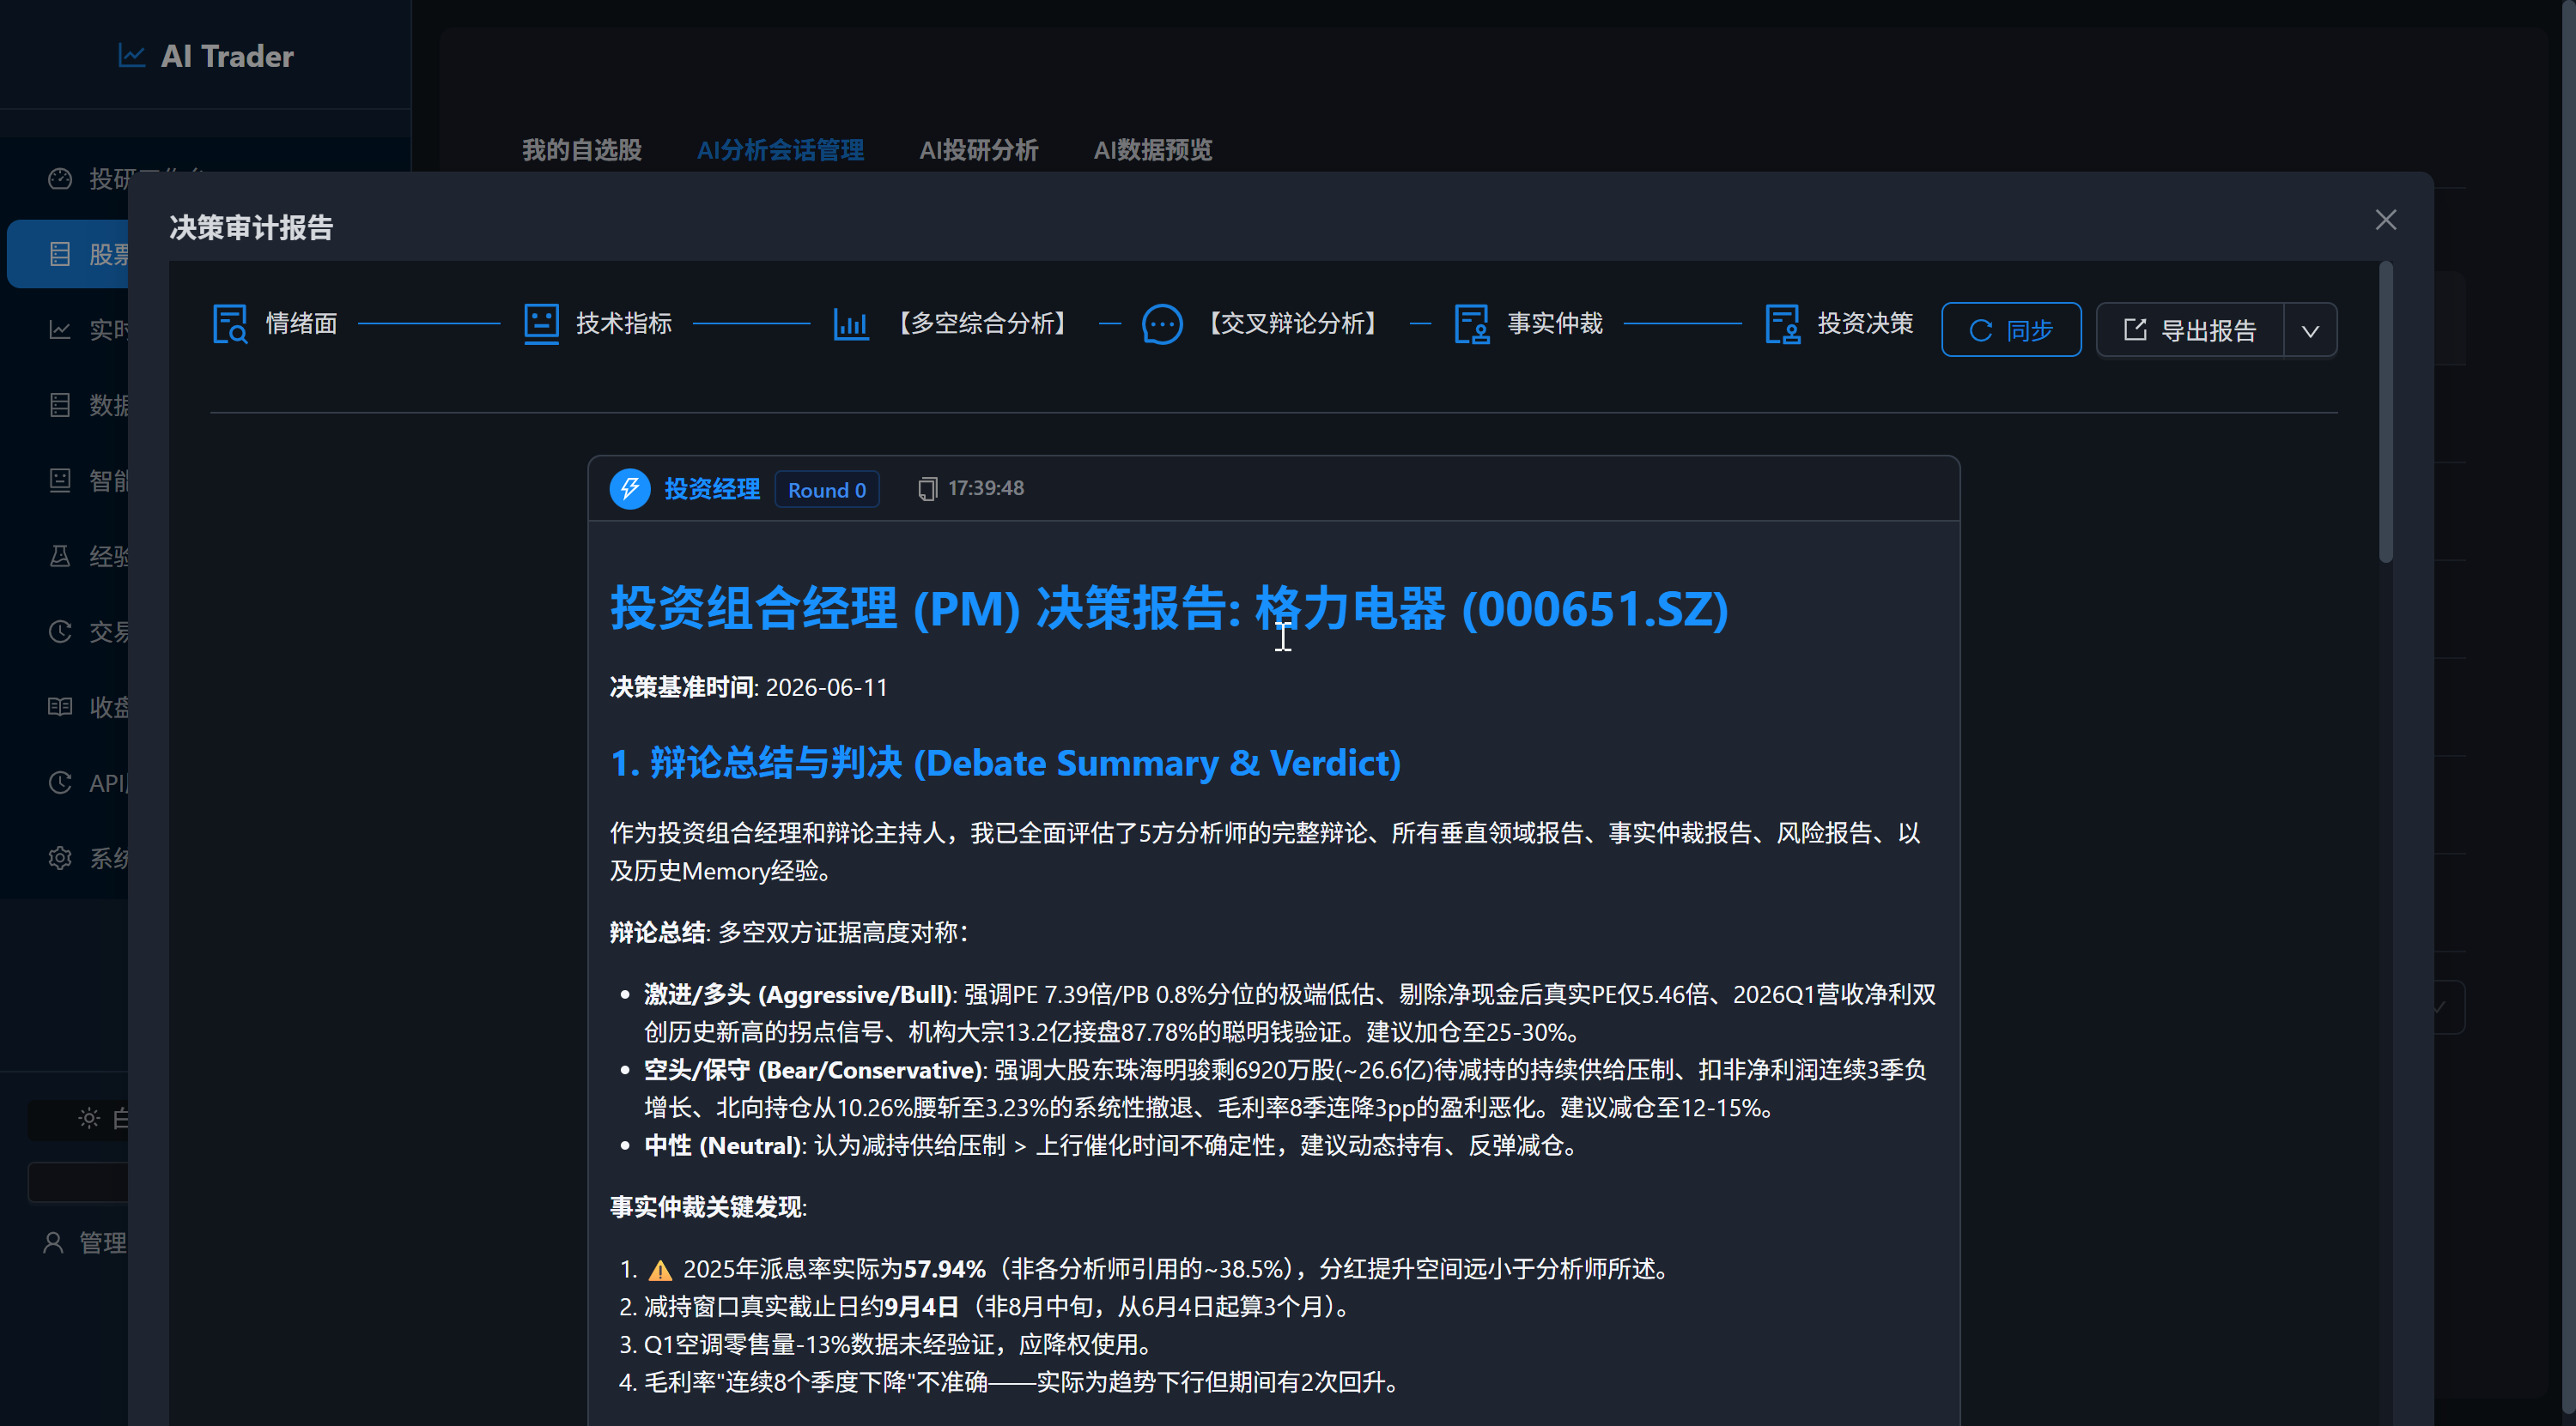Click the 空头/保守 (Bear/Conservative) bullet text
Viewport: 2576px width, 1426px height.
pyautogui.click(x=1285, y=1088)
